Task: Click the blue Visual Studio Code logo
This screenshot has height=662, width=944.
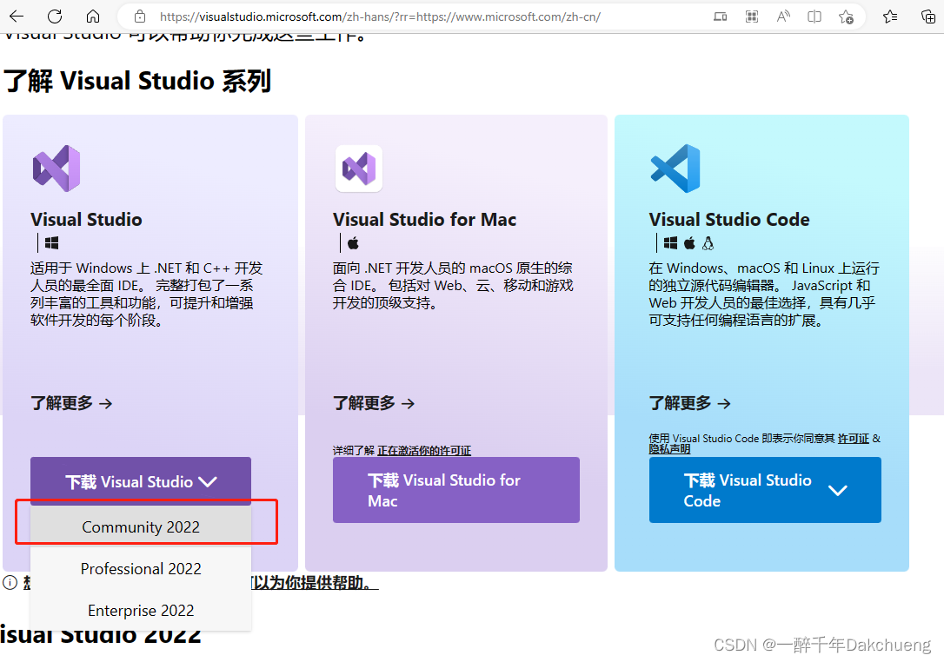Action: 675,169
